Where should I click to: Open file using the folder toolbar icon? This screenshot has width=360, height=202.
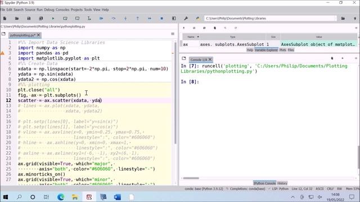click(17, 19)
